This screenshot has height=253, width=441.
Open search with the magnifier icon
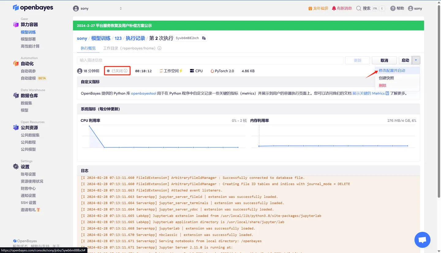coord(359,8)
